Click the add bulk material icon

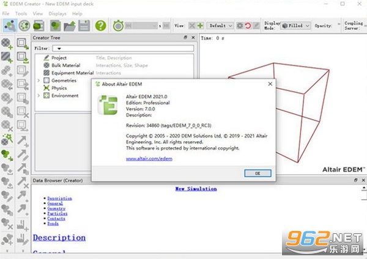click(7, 44)
